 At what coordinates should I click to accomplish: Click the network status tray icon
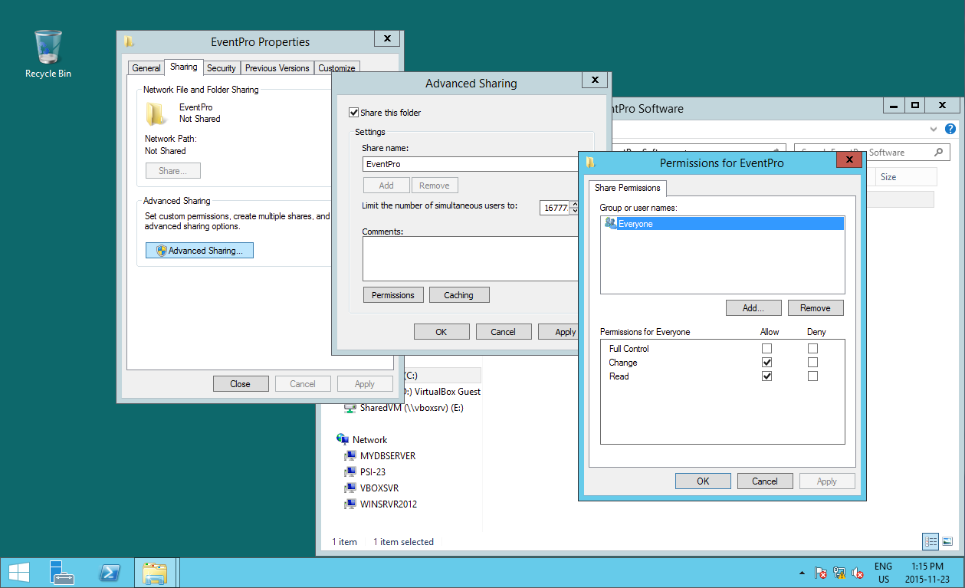[839, 573]
